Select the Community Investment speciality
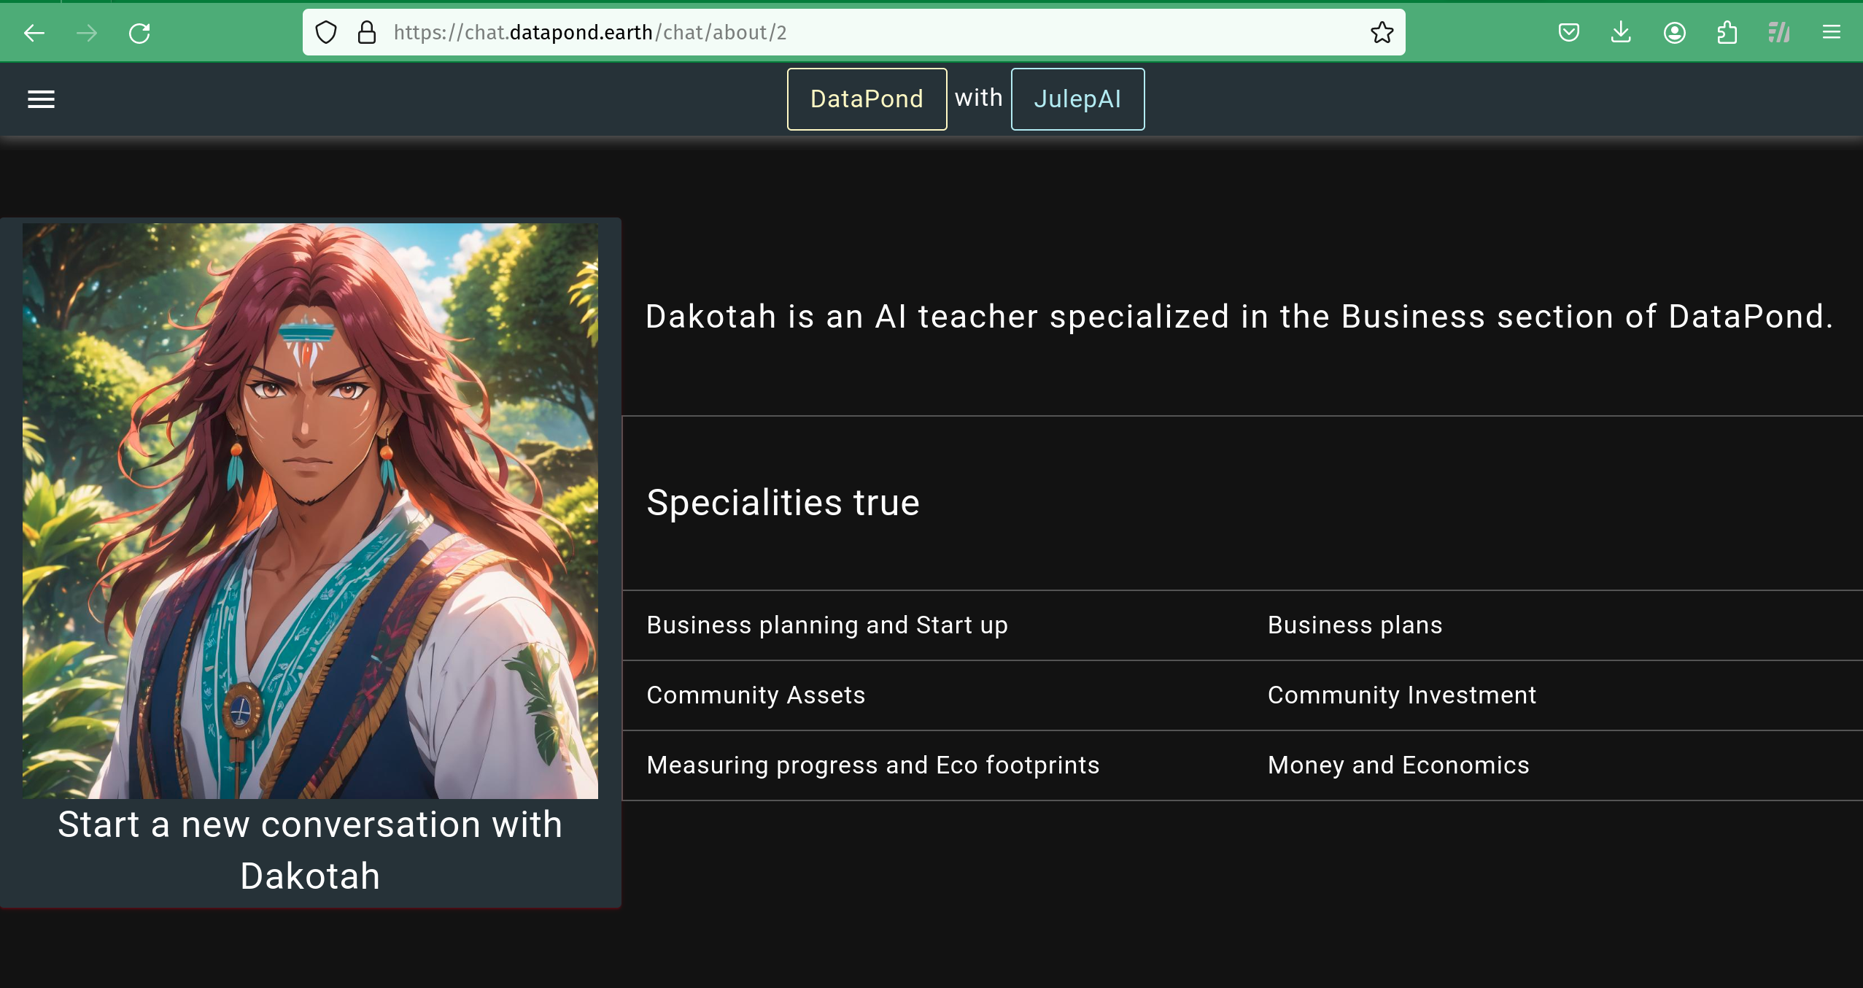The height and width of the screenshot is (988, 1863). point(1401,695)
